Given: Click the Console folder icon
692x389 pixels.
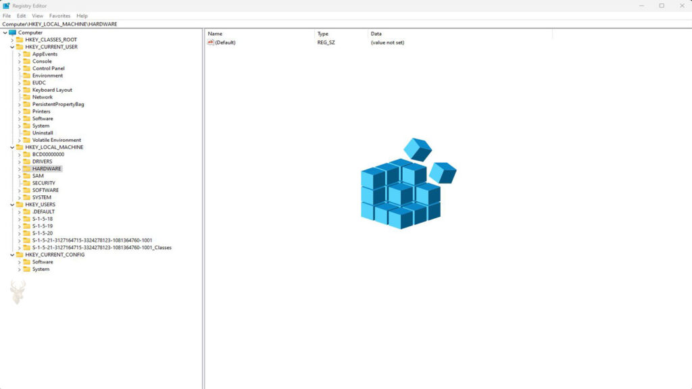Looking at the screenshot, I should [x=27, y=61].
